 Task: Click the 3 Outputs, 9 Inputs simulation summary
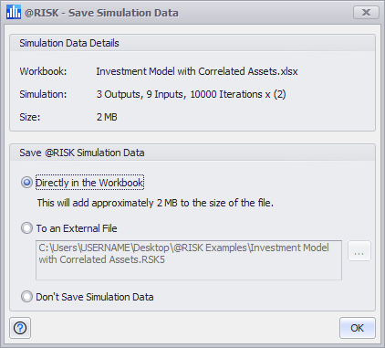(x=191, y=94)
